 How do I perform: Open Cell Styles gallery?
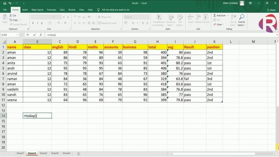tap(180, 20)
